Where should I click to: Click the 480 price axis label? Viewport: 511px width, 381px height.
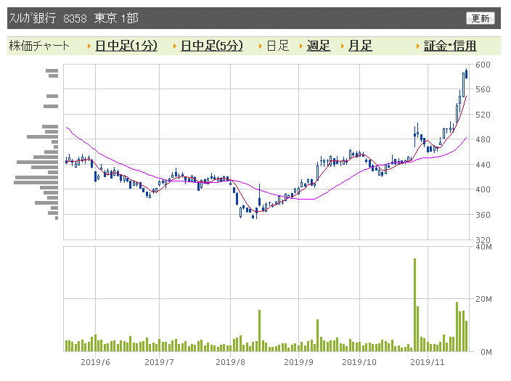tap(483, 139)
